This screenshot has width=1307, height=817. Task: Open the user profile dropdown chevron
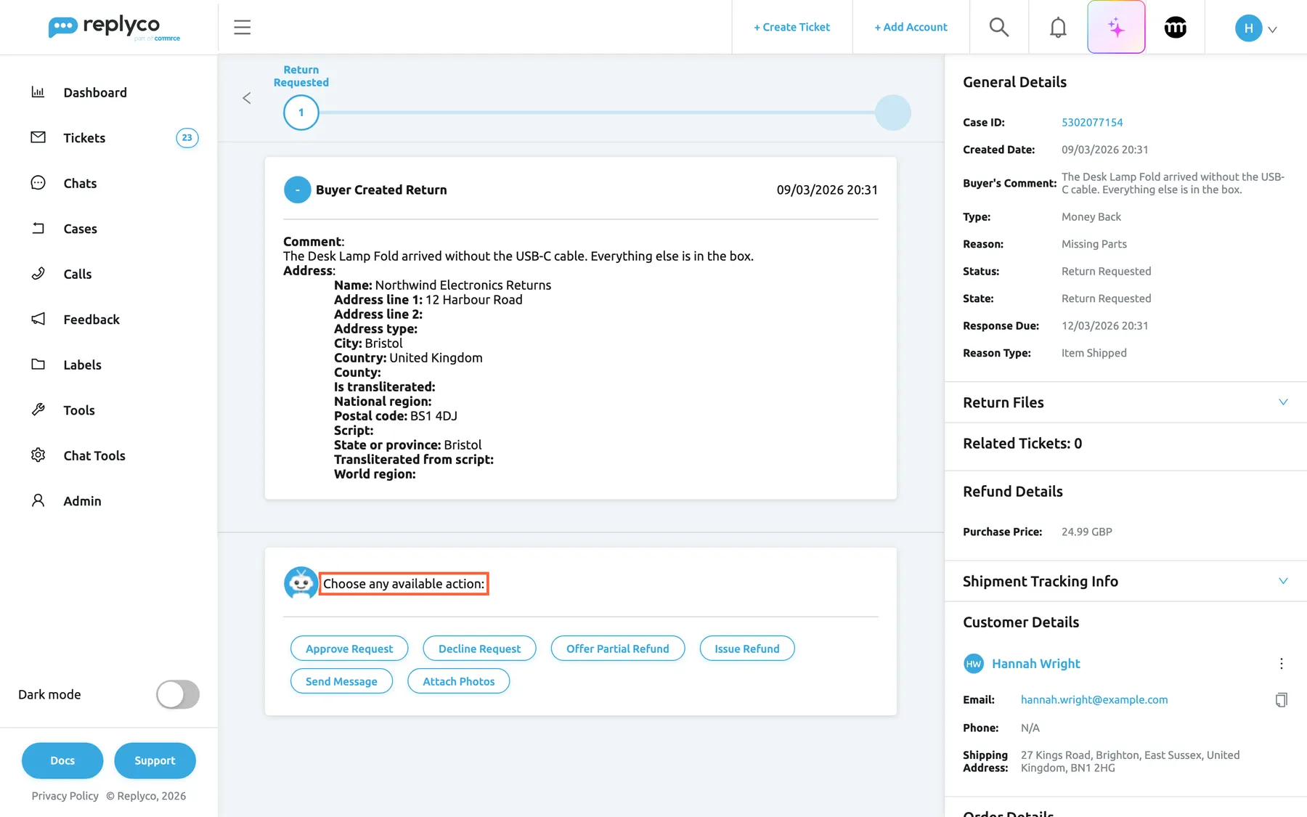(1272, 30)
